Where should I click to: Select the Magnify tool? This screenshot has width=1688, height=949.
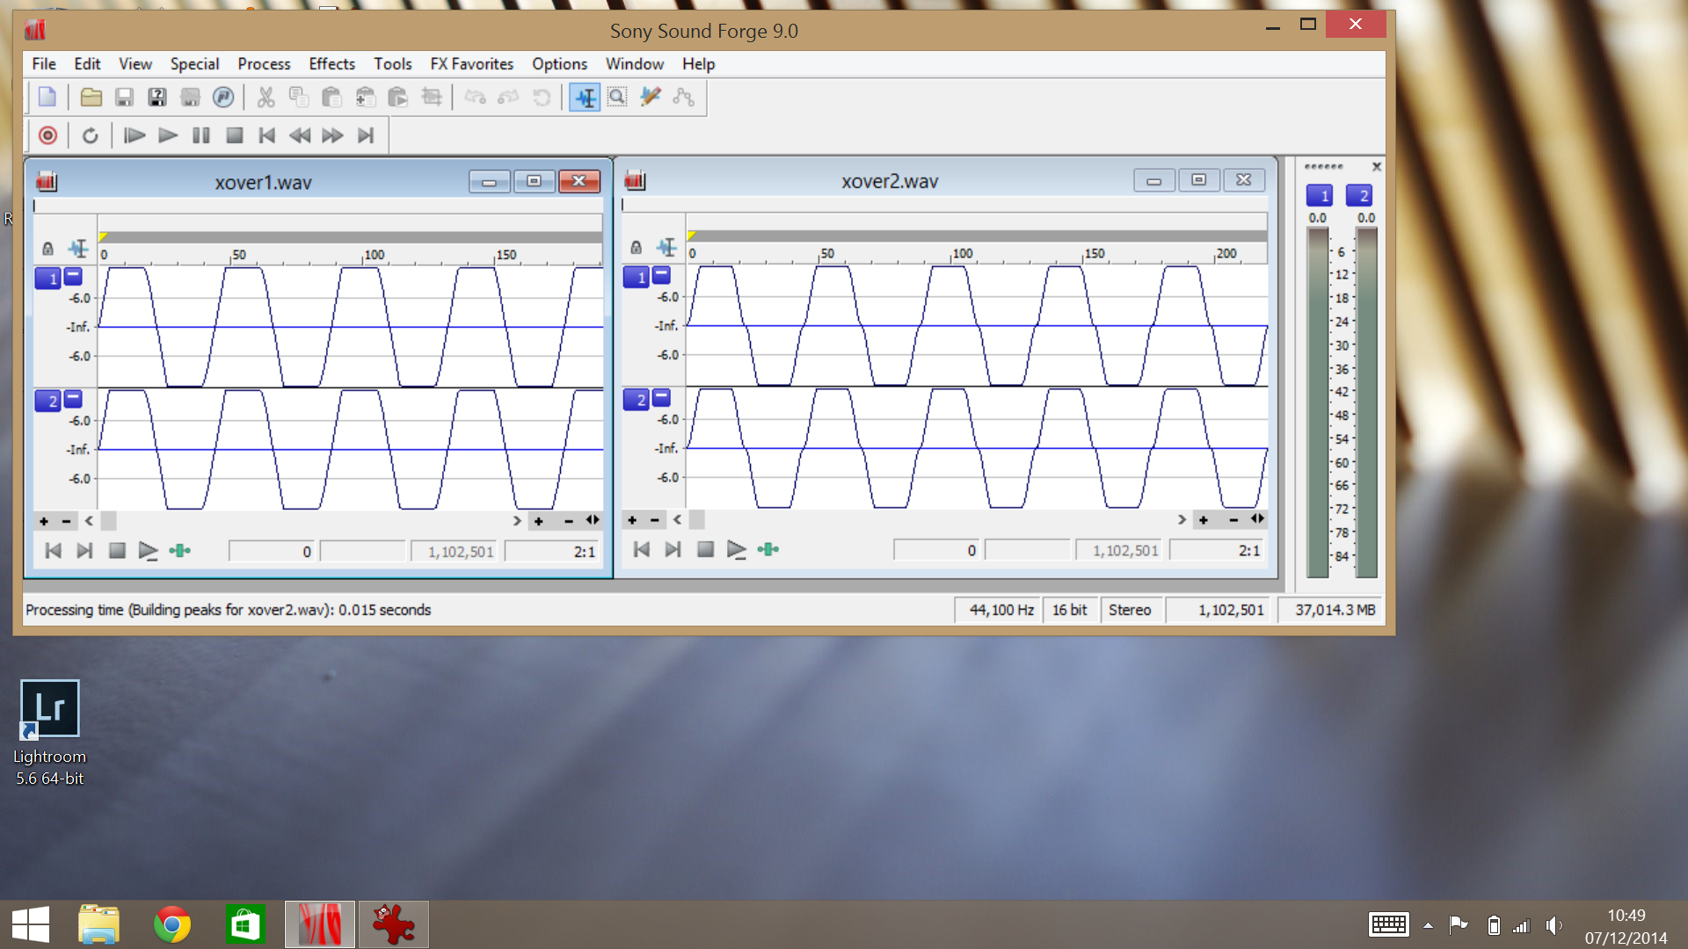click(x=617, y=97)
